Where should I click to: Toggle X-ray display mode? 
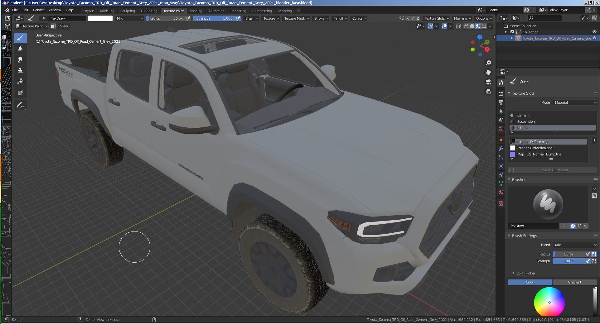[x=458, y=26]
